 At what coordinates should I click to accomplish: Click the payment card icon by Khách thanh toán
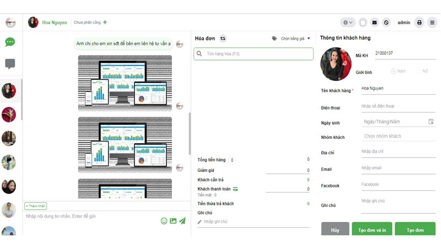pos(235,189)
